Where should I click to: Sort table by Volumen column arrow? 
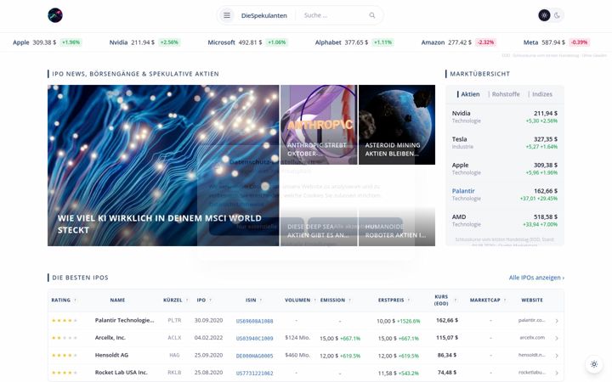pyautogui.click(x=314, y=301)
